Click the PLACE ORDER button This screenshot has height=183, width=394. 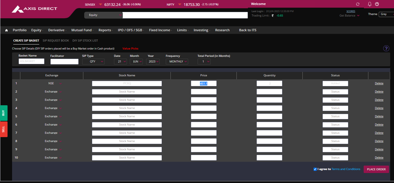click(x=376, y=169)
